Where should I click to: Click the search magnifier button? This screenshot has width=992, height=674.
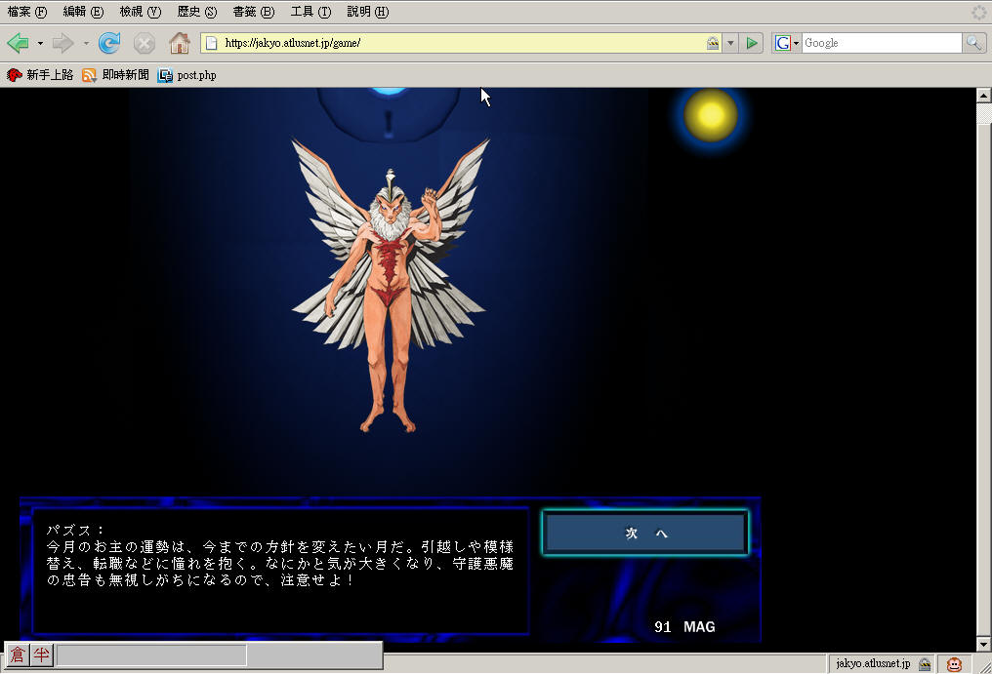[973, 43]
